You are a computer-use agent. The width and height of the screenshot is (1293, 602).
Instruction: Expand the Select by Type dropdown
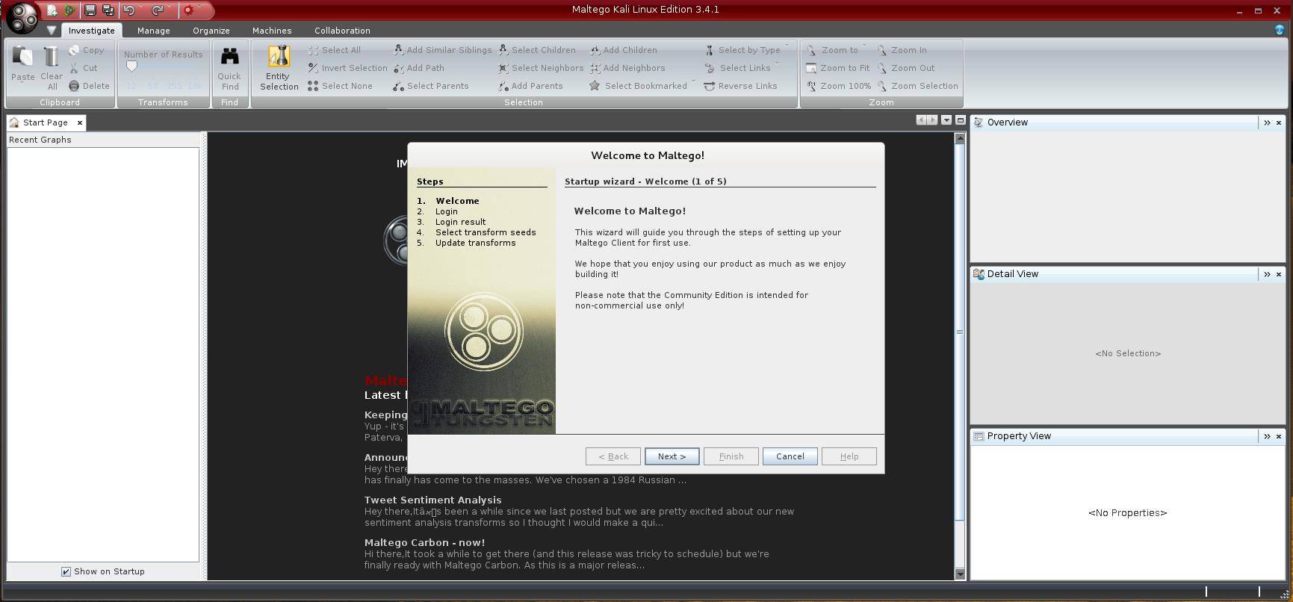(787, 46)
